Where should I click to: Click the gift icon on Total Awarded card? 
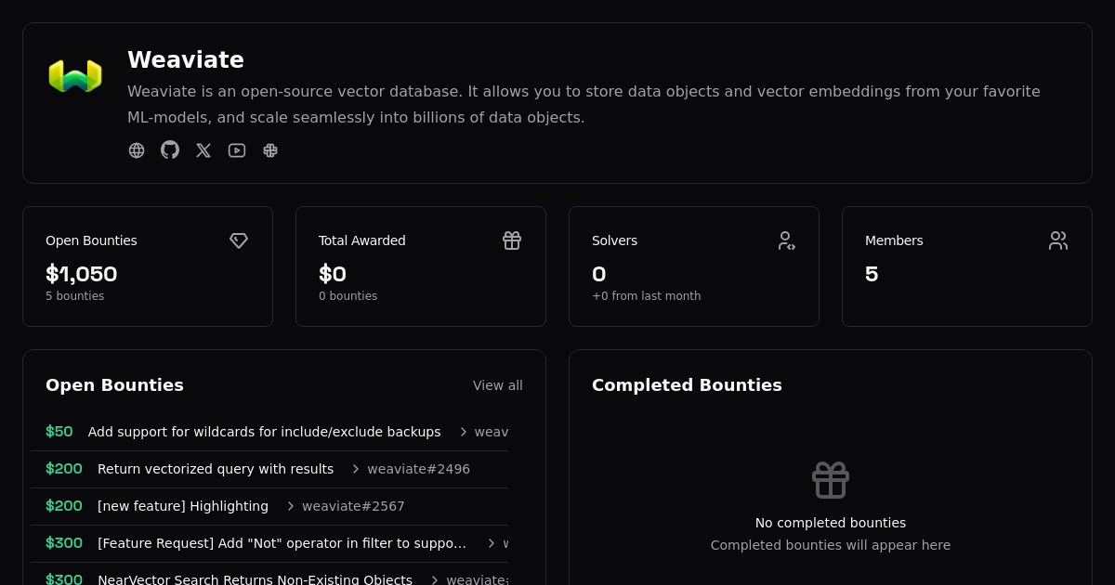tap(512, 240)
